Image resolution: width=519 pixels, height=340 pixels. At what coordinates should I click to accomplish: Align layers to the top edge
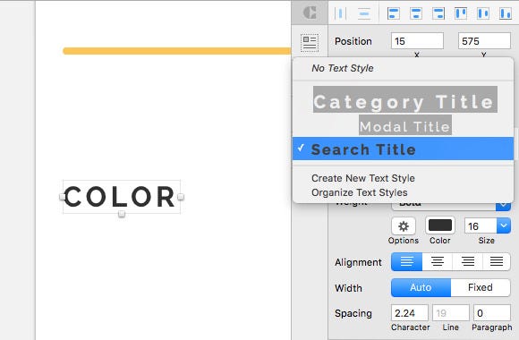coord(461,13)
